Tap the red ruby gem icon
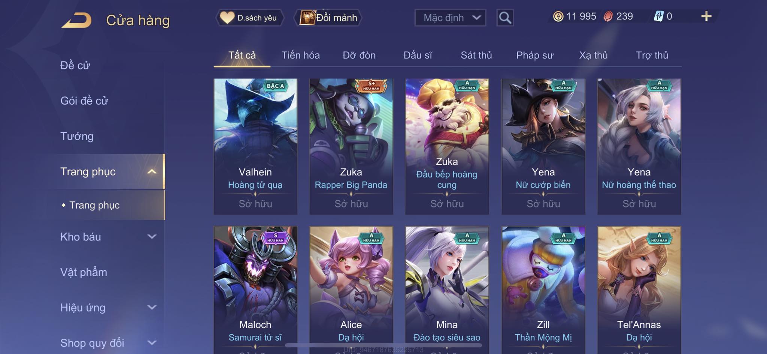This screenshot has height=354, width=767. (x=608, y=16)
